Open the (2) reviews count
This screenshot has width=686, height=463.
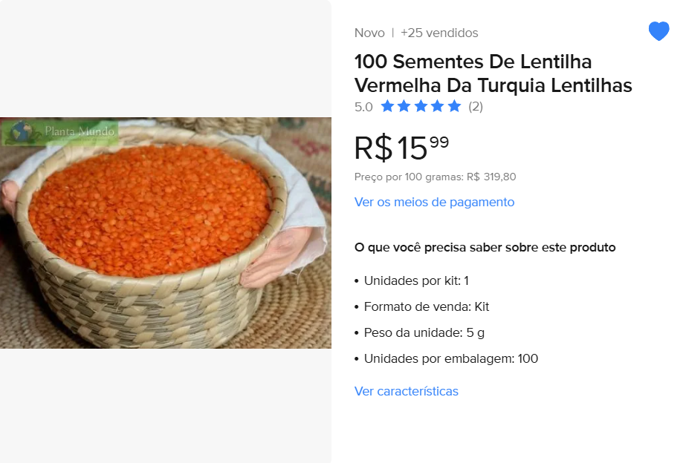point(476,106)
